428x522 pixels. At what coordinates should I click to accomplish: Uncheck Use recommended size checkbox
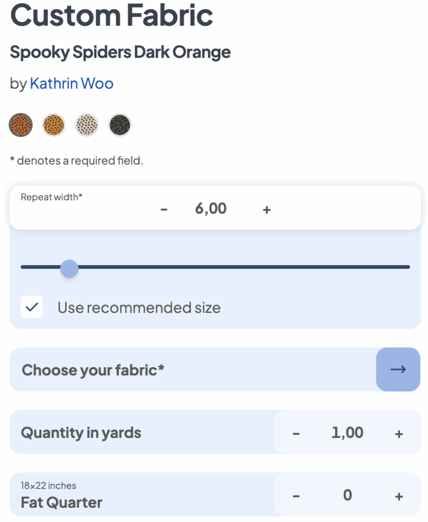click(x=32, y=307)
